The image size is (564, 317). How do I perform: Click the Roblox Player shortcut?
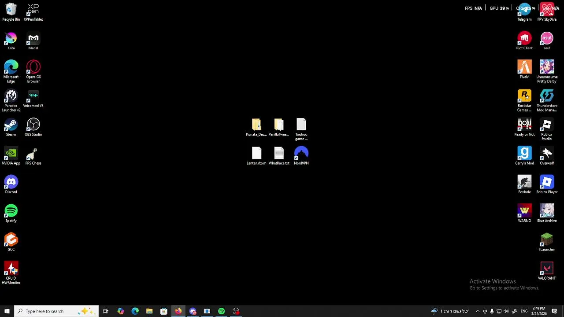click(x=547, y=184)
